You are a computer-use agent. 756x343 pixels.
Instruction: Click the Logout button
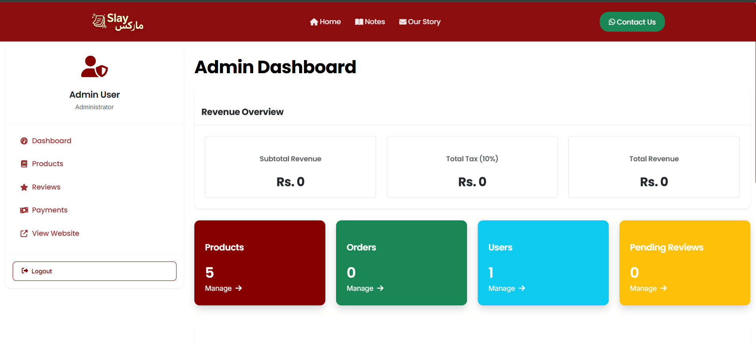pos(95,271)
